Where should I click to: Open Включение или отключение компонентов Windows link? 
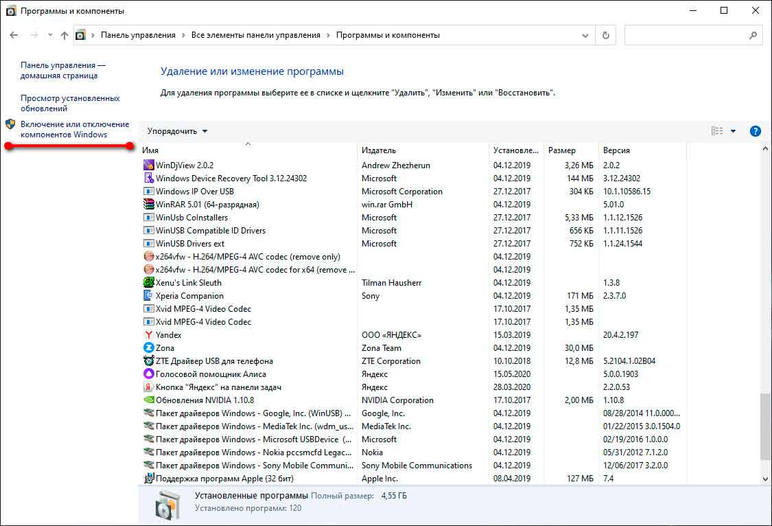(74, 129)
